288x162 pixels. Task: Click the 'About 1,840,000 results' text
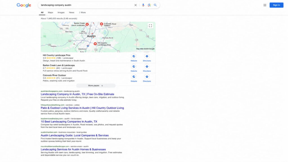(x=59, y=19)
